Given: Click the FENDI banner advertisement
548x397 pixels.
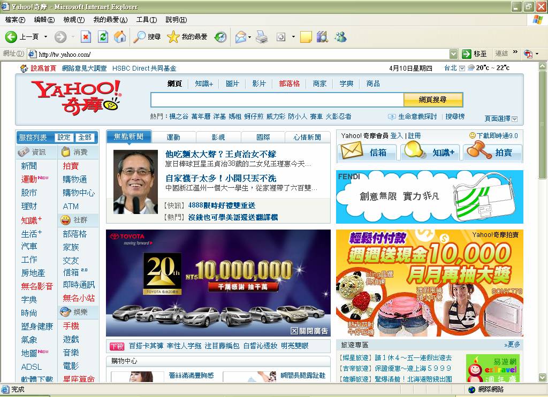Looking at the screenshot, I should 430,197.
